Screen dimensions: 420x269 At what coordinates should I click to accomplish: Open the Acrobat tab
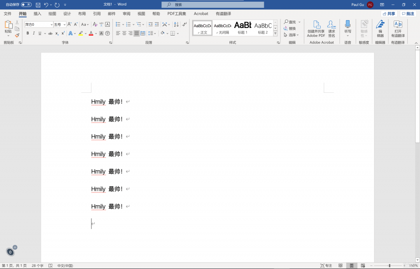[201, 14]
